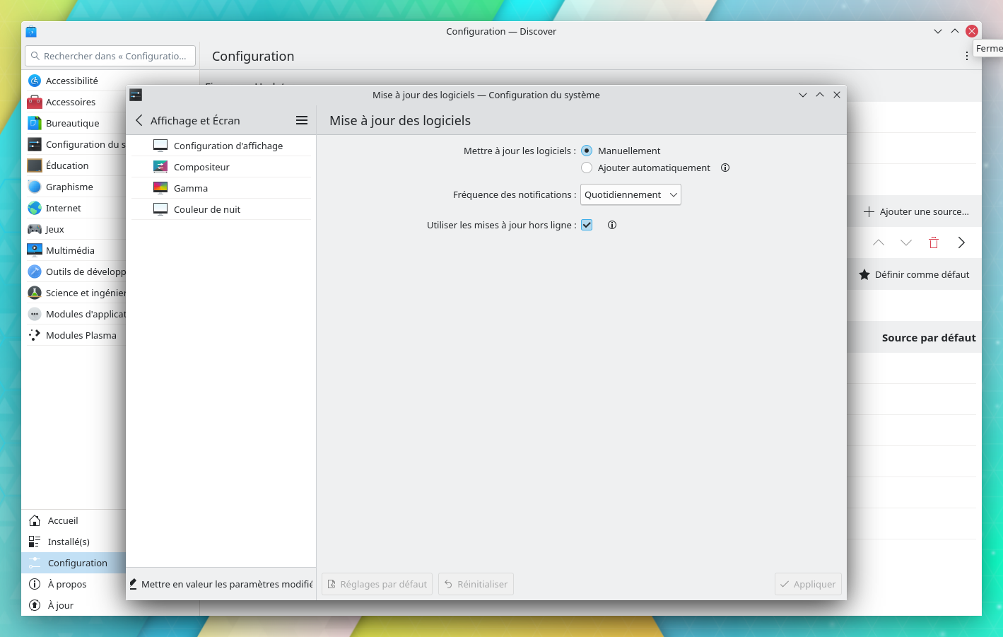Open Éducation category in Discover

[75, 165]
